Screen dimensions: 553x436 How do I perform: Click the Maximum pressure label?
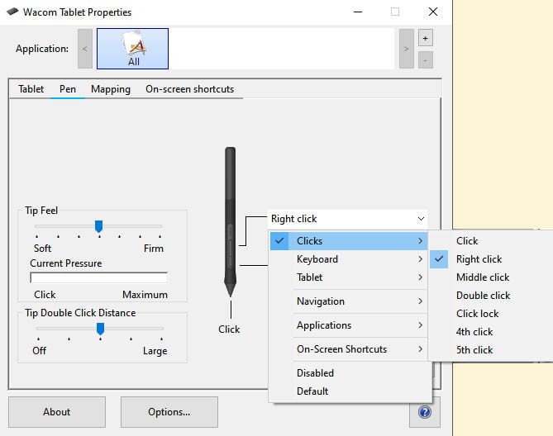pos(145,295)
